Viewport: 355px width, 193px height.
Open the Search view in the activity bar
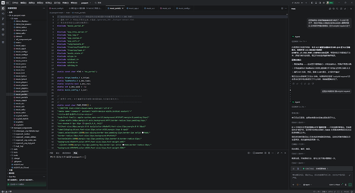tap(3, 13)
